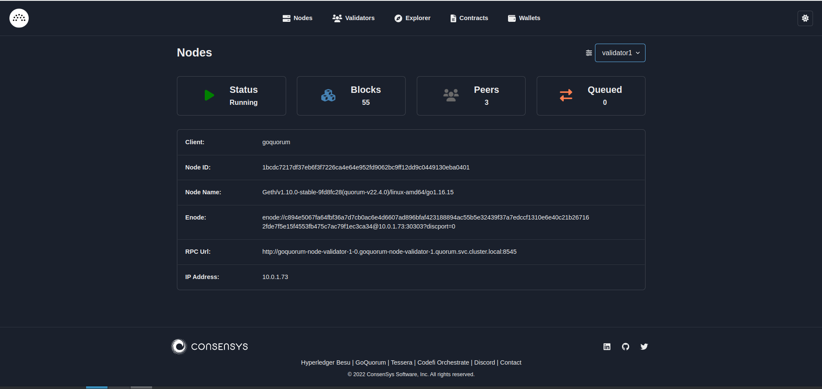822x389 pixels.
Task: Click the orange Queued transfer arrows icon
Action: click(566, 95)
